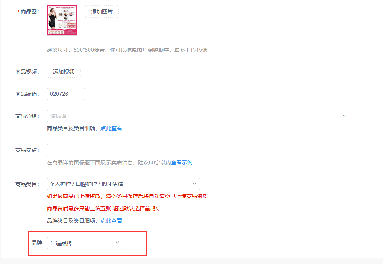Click the 商品视频 field label
383x264 pixels.
pos(27,72)
